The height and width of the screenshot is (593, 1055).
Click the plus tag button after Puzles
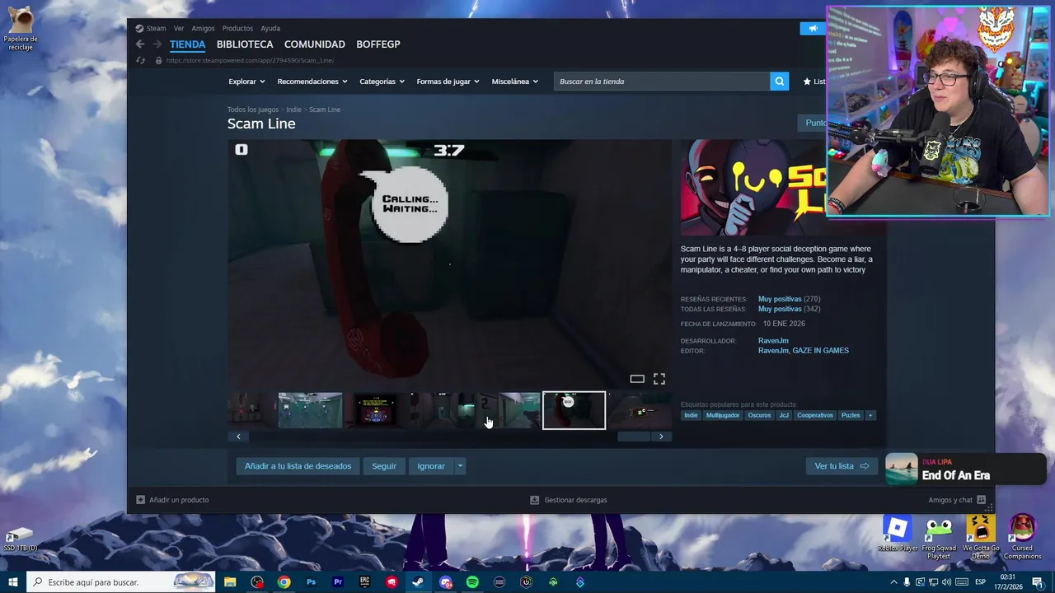(x=870, y=415)
